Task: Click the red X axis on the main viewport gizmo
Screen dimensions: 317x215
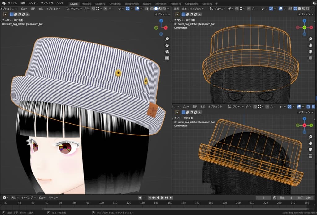Action: tap(166, 27)
